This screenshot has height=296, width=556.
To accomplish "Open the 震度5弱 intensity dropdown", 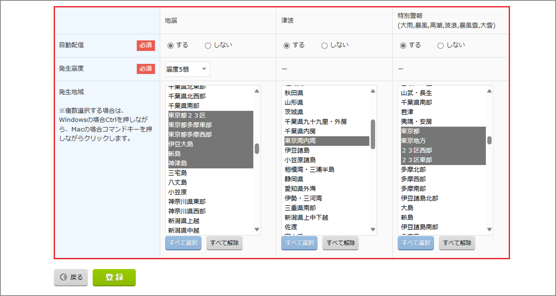I will pyautogui.click(x=187, y=69).
